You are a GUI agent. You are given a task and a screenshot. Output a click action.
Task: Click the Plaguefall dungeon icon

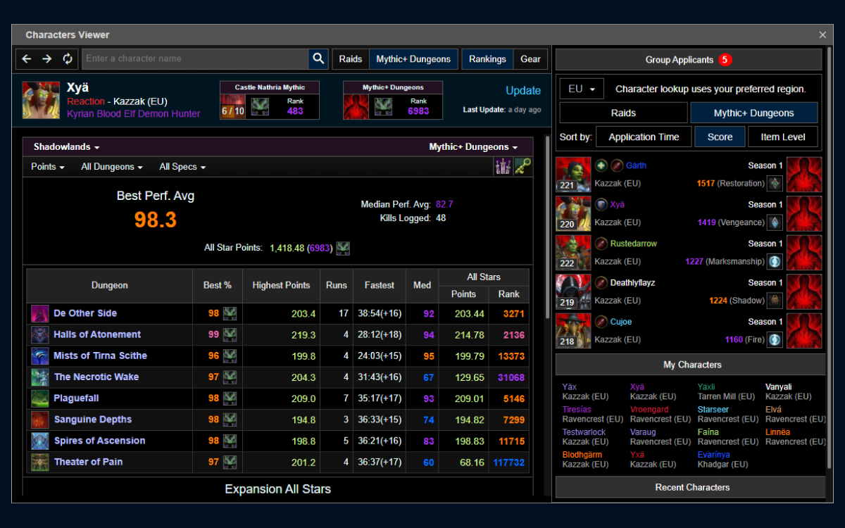click(x=40, y=398)
